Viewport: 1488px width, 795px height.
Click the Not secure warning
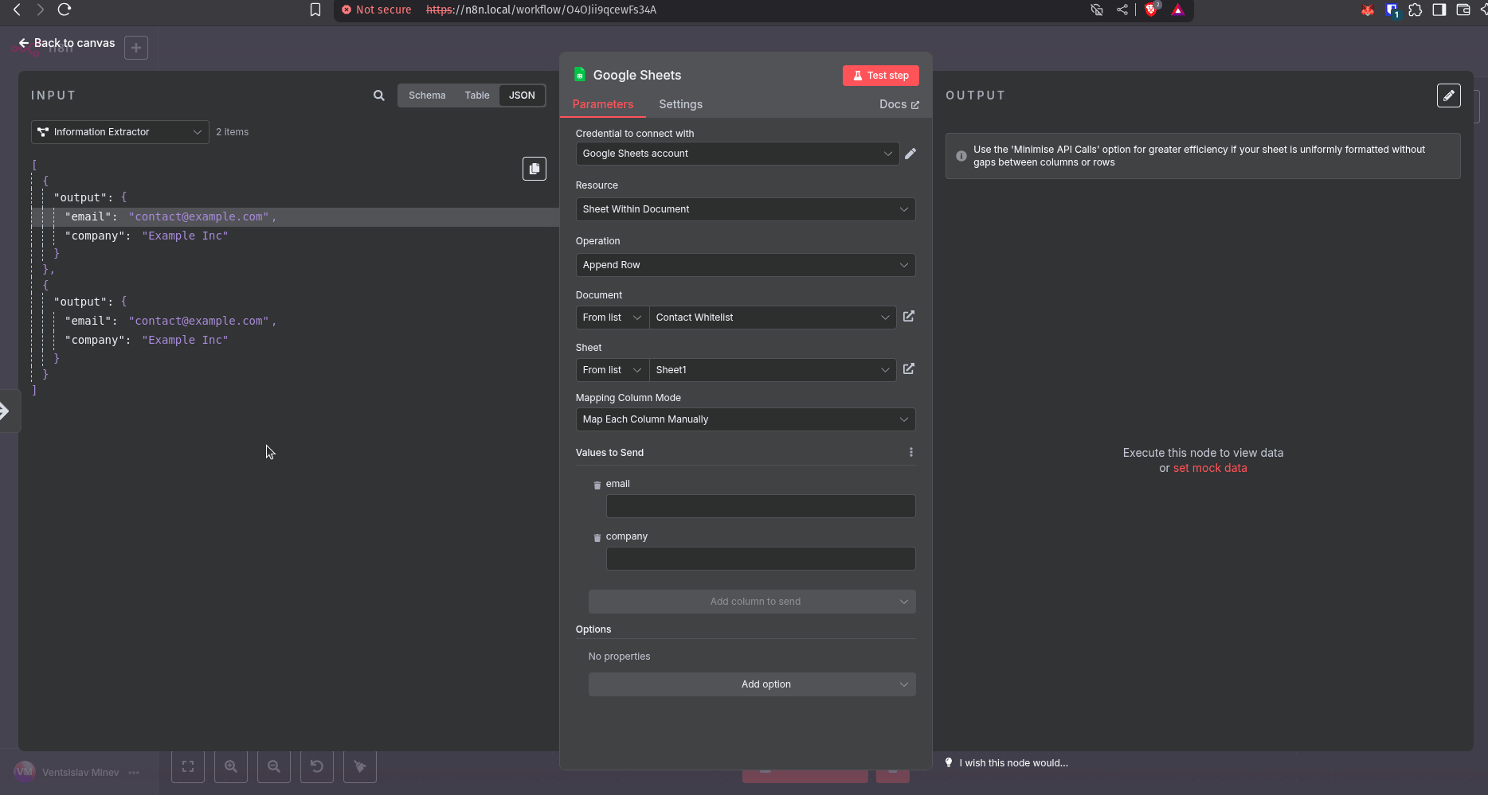coord(377,10)
